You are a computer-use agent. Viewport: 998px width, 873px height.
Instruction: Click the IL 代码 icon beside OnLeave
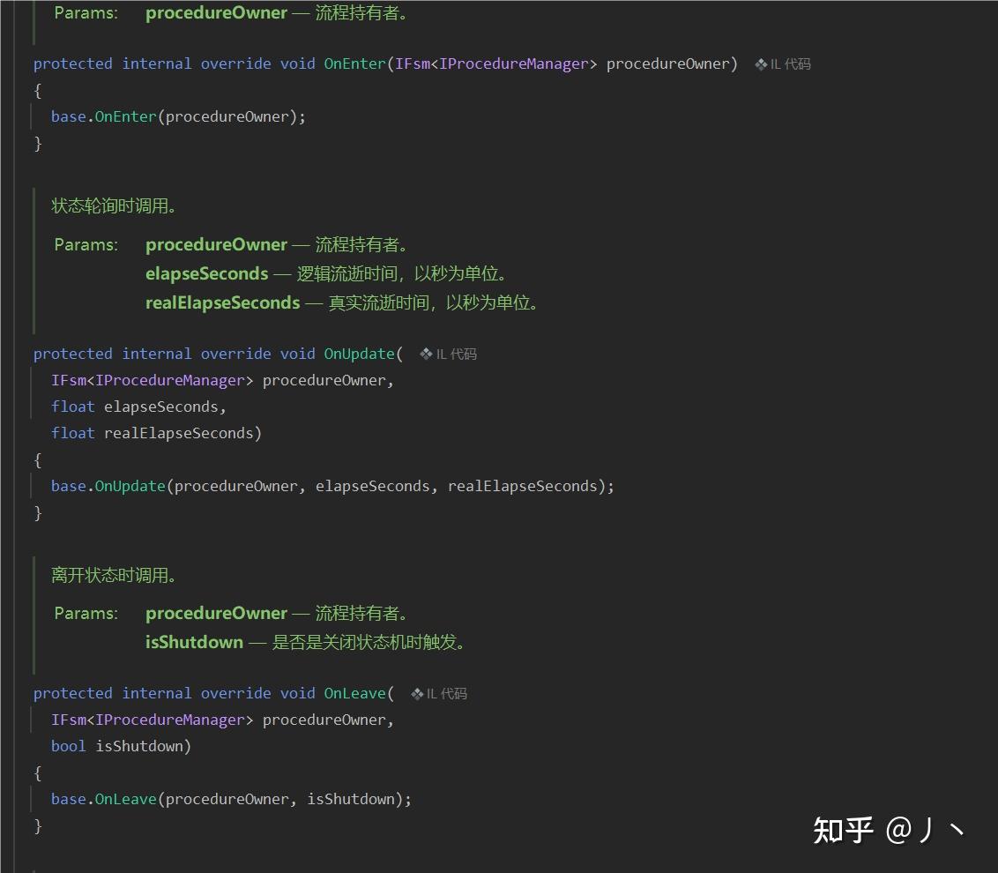[x=439, y=693]
